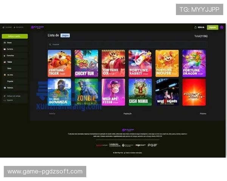The height and width of the screenshot is (181, 227).
Task: Click the green Depósito button
Action: tap(212, 27)
